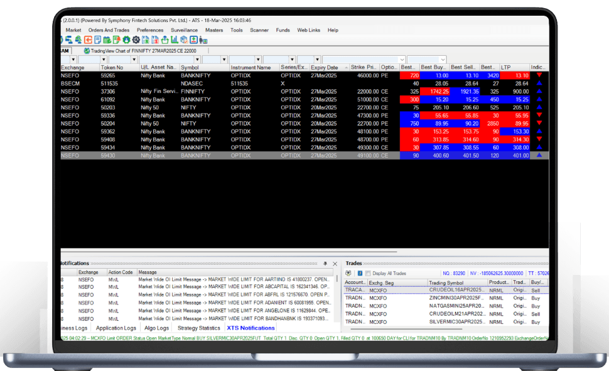Click the green calendar toolbar icon
609x371 pixels.
tap(107, 40)
